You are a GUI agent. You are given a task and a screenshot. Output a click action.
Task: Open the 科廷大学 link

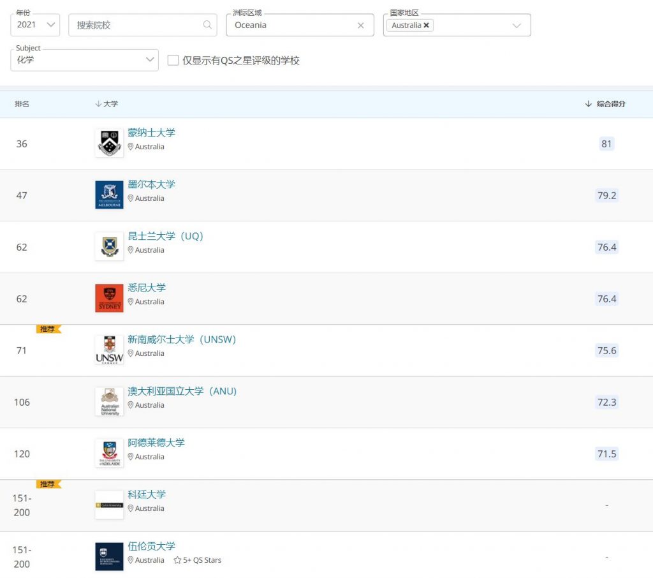[147, 494]
